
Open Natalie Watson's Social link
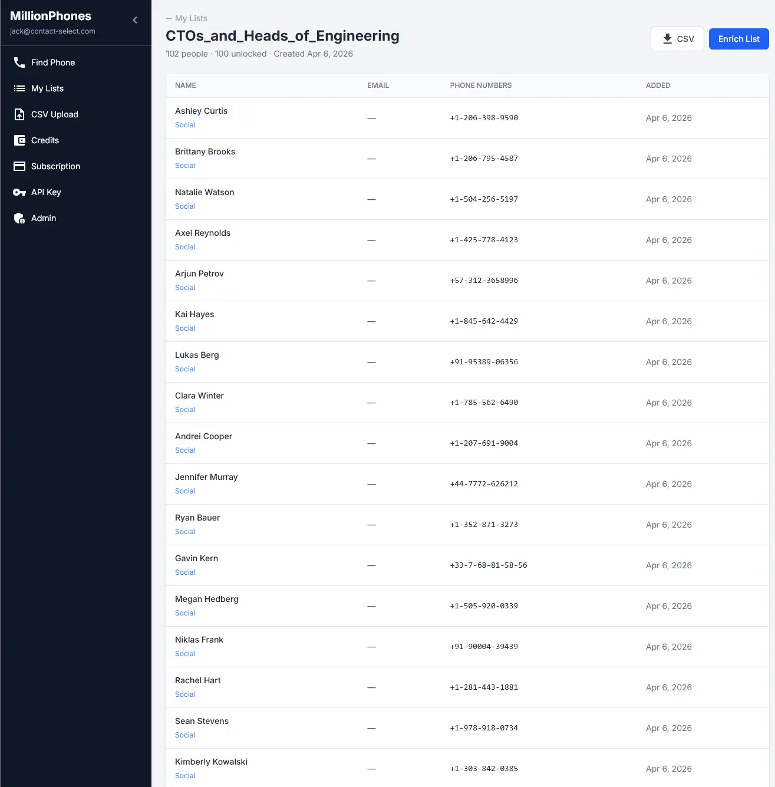click(x=185, y=206)
